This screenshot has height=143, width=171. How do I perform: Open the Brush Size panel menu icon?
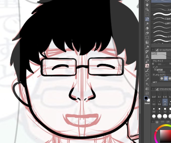[x=153, y=89]
